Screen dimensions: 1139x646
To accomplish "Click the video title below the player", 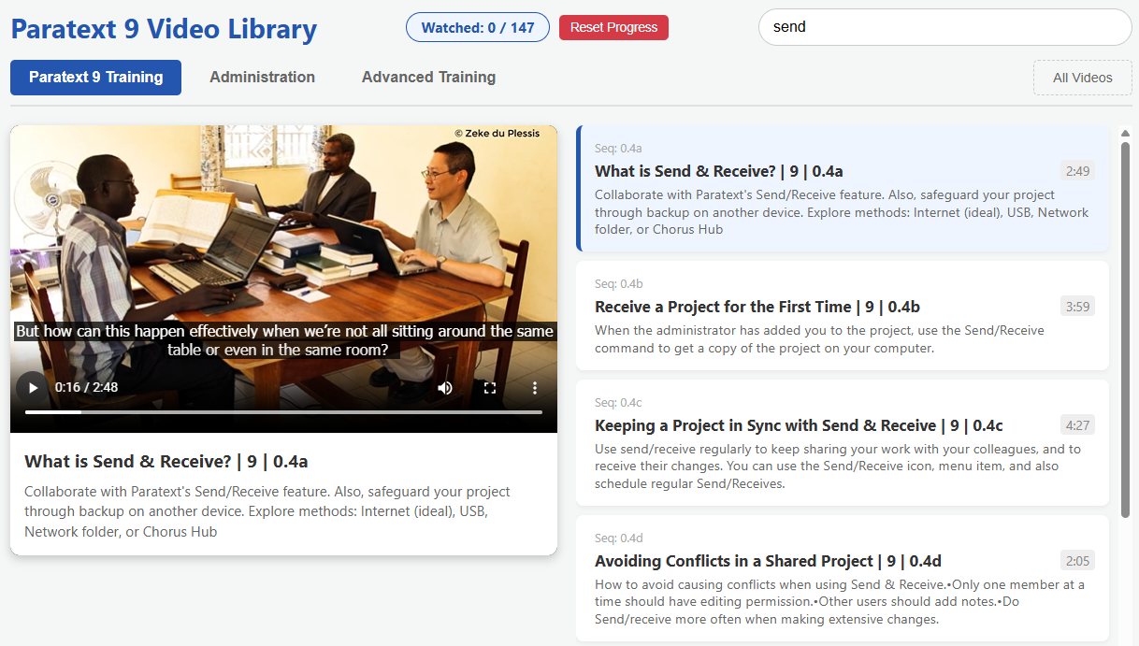I will (166, 461).
